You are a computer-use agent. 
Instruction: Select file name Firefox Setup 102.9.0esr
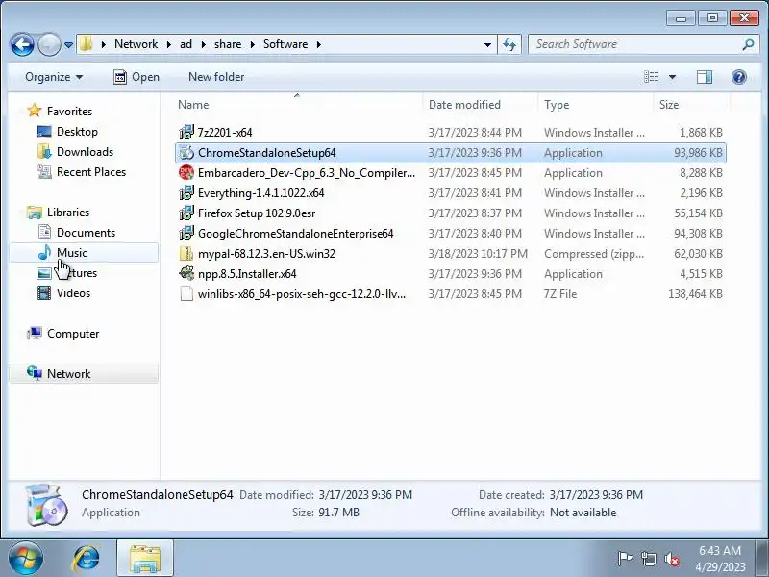tap(257, 213)
